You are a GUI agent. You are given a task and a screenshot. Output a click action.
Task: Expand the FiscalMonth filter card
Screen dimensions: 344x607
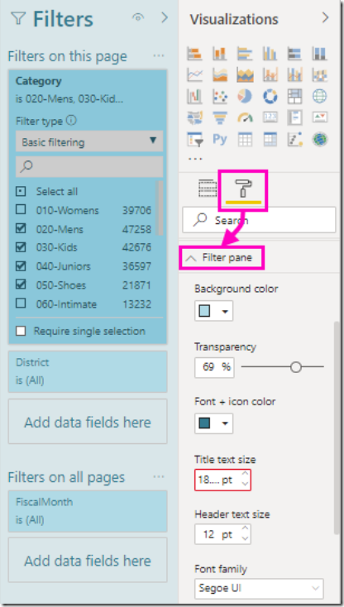click(x=88, y=511)
